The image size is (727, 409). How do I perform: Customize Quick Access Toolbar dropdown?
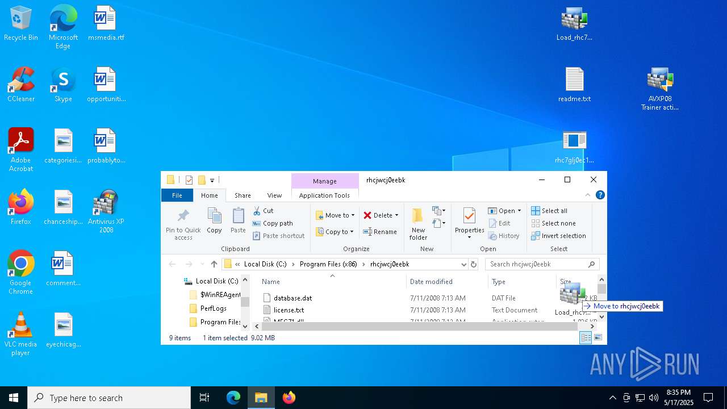coord(212,180)
